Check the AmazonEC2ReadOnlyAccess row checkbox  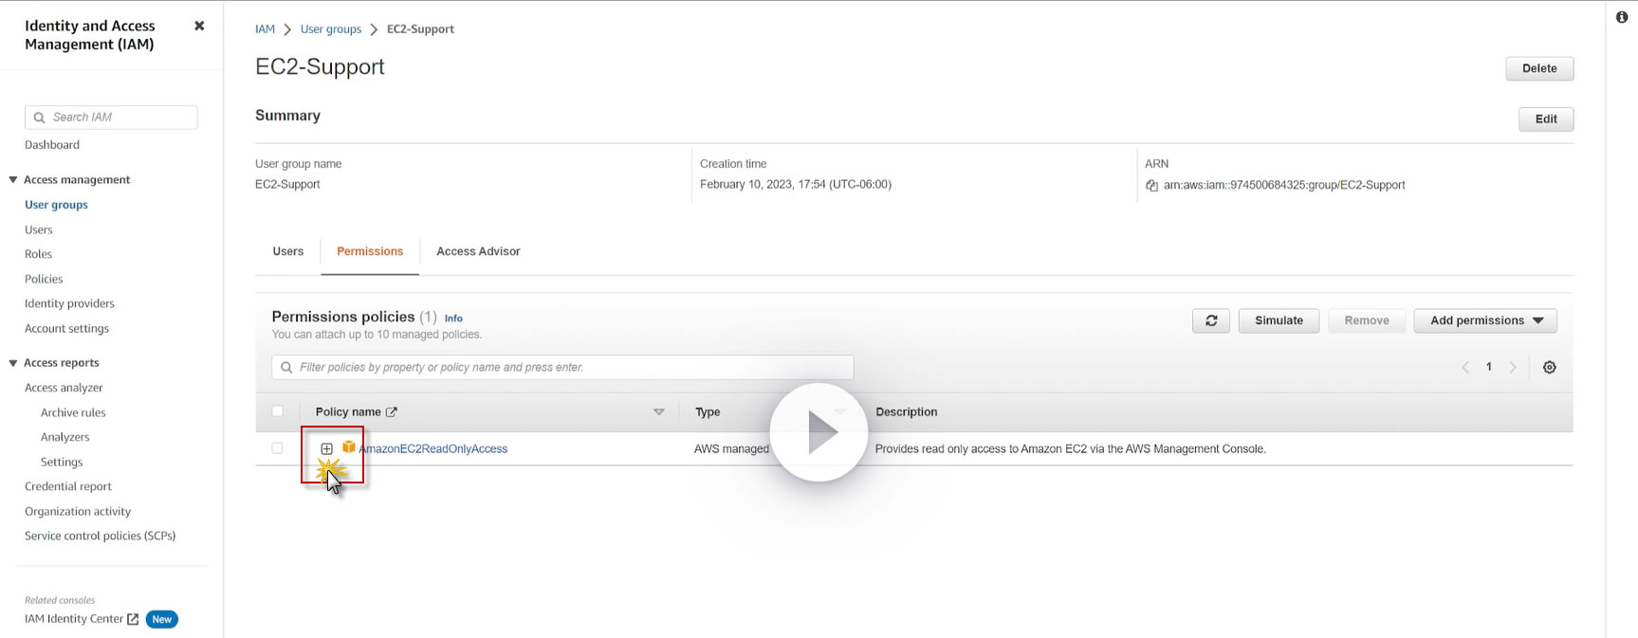[x=277, y=448]
